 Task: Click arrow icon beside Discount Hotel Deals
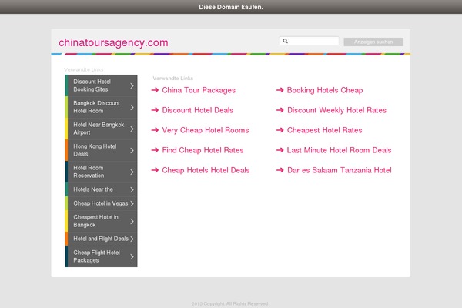[x=155, y=110]
